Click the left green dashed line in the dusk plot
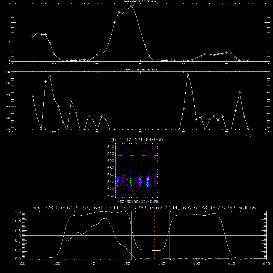Viewport: 273px width, 273px height. click(x=87, y=100)
